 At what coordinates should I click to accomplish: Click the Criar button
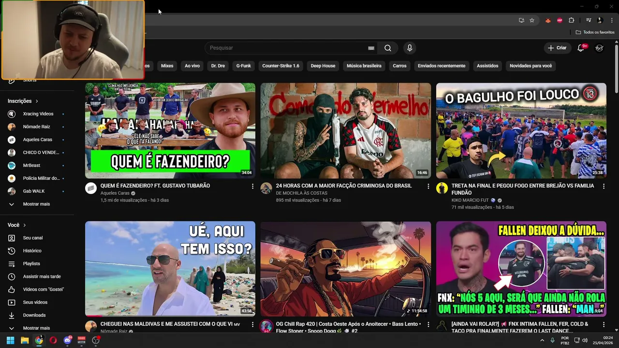[x=557, y=48]
